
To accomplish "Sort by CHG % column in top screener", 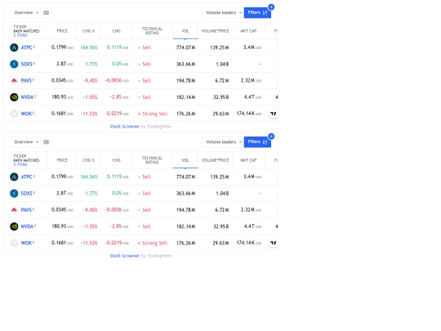I will tap(88, 31).
